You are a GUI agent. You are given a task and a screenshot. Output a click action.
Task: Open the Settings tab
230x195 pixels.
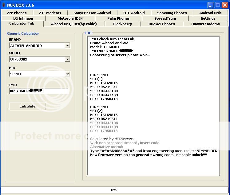(x=208, y=18)
